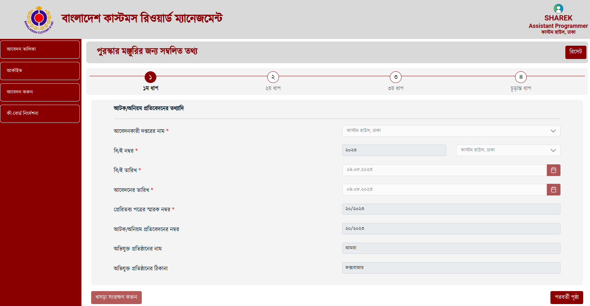
Task: Click the রিসেট button
Action: pyautogui.click(x=576, y=52)
